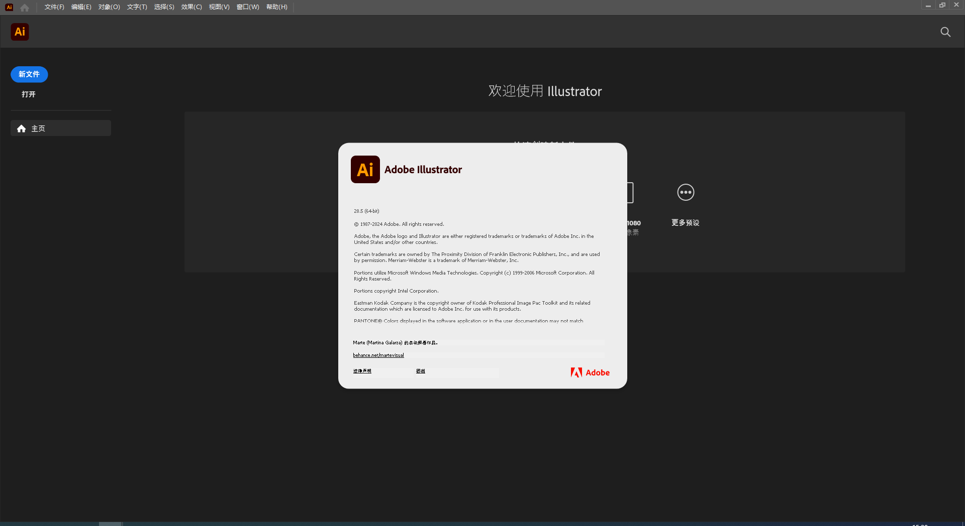Minimize the Illustrator window
This screenshot has height=526, width=965.
(928, 5)
